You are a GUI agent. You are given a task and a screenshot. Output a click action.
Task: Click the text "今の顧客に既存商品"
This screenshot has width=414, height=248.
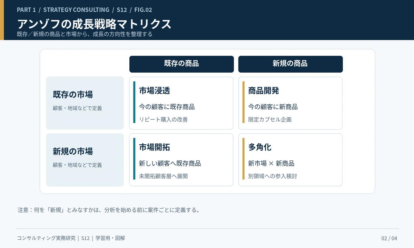[x=167, y=107]
